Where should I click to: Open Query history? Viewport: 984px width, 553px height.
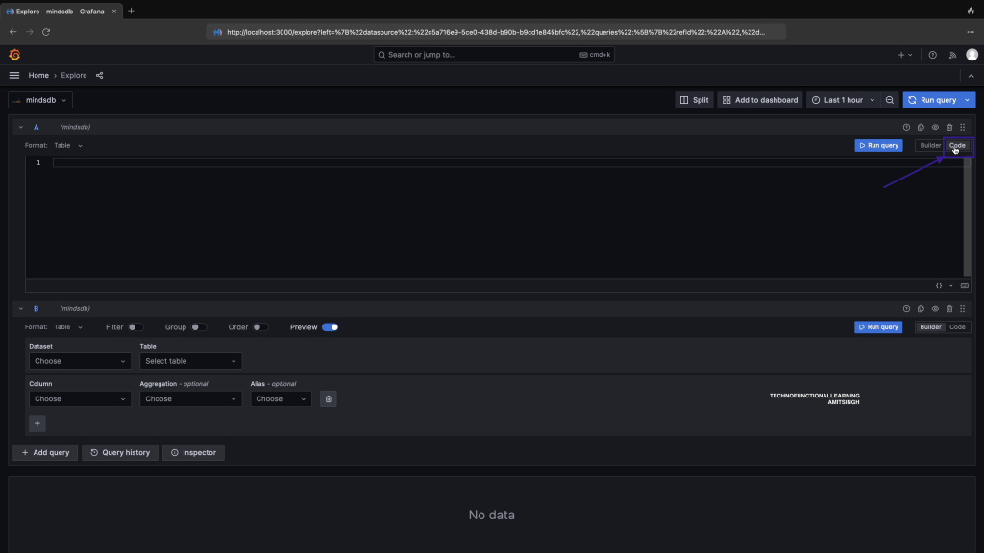click(120, 452)
